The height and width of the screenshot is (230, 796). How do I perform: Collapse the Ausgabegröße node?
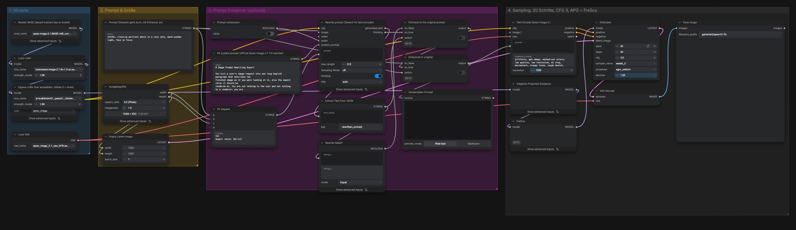point(105,87)
